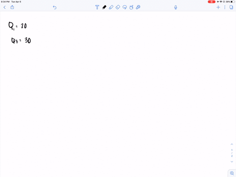Go back using the back chevron
This screenshot has width=236, height=177.
pos(4,7)
